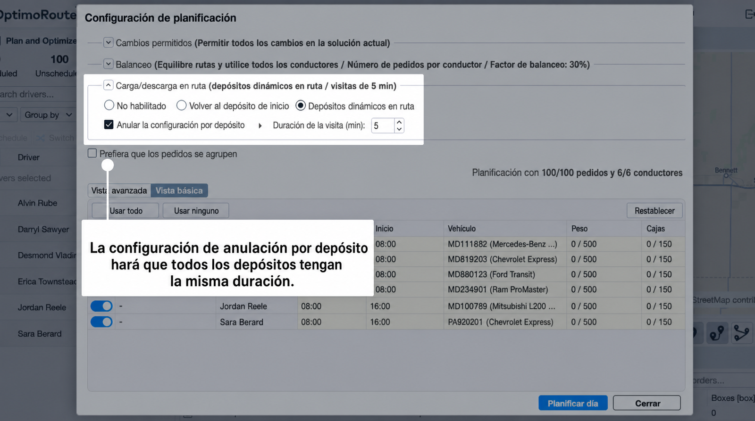Image resolution: width=755 pixels, height=421 pixels.
Task: Check Prefiera que los pedidos se agrupen
Action: coord(92,153)
